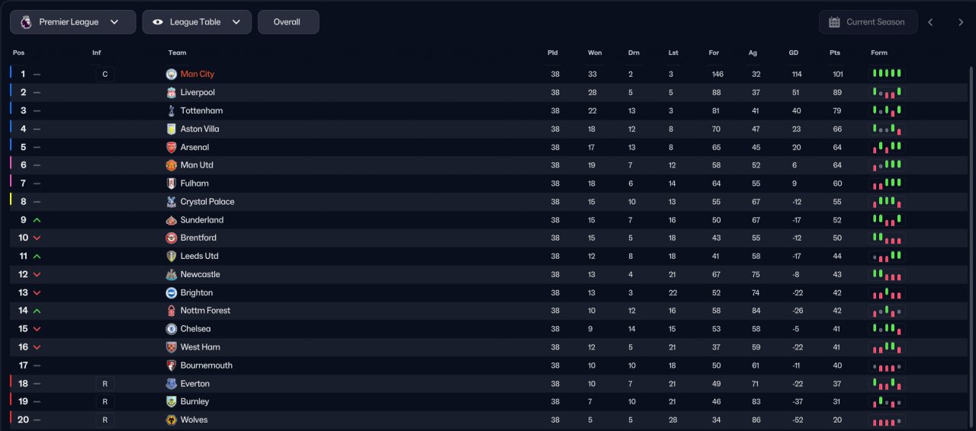Click Man City's form indicator bars
The image size is (976, 431).
[887, 74]
